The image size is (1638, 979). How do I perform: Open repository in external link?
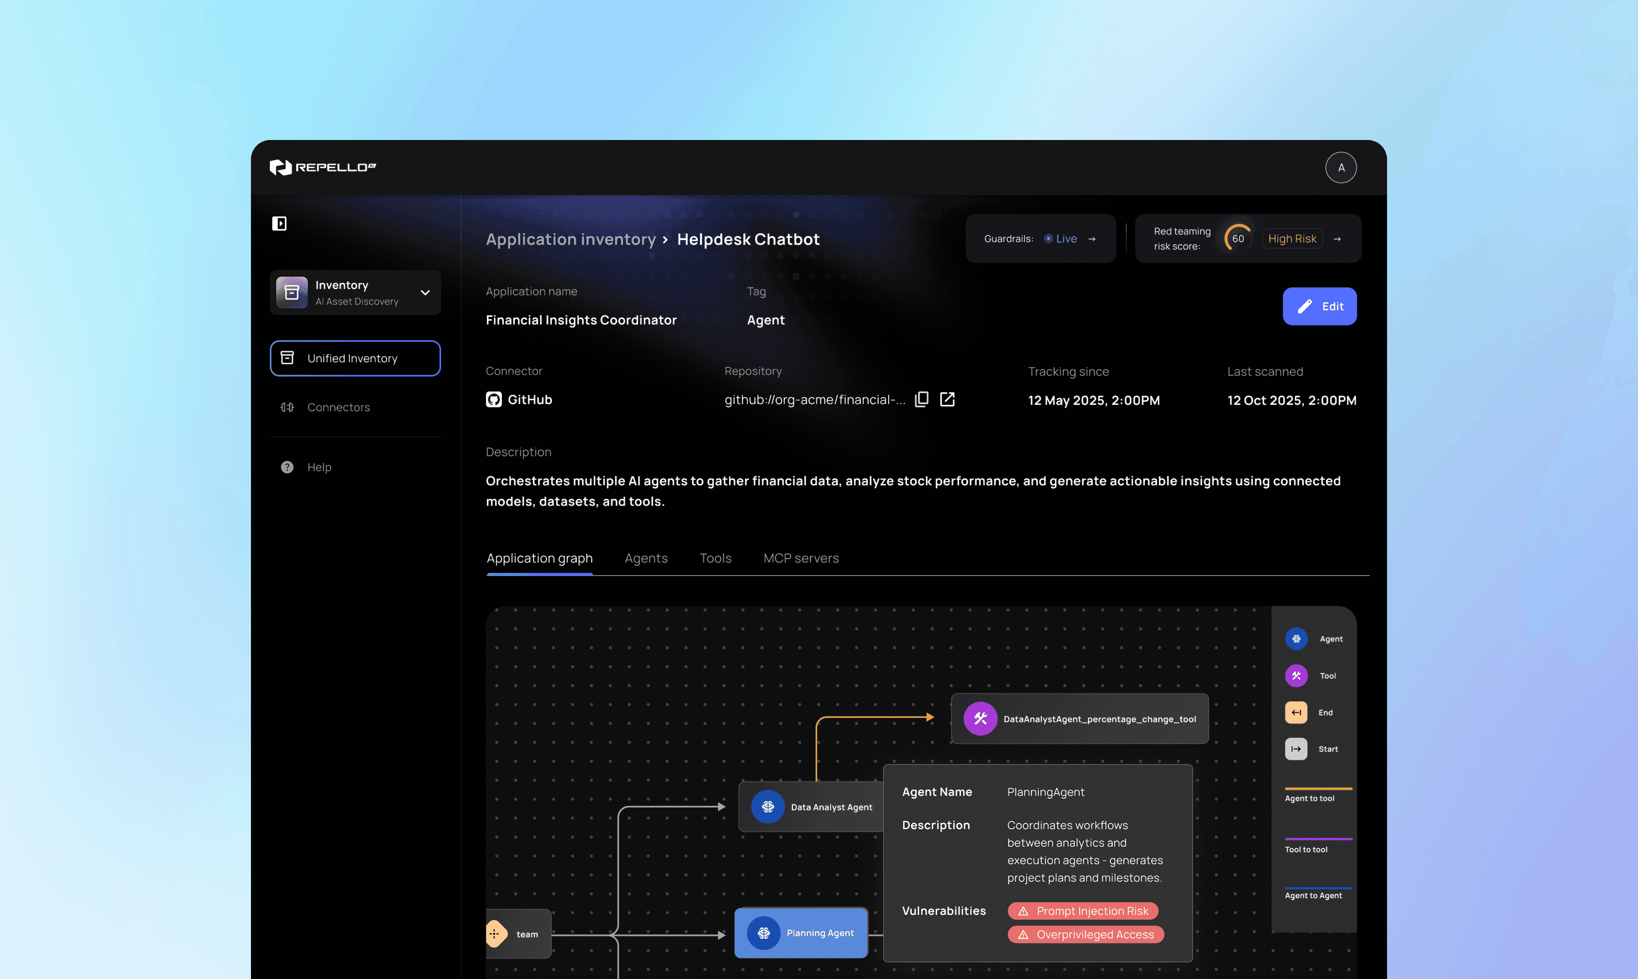click(947, 399)
